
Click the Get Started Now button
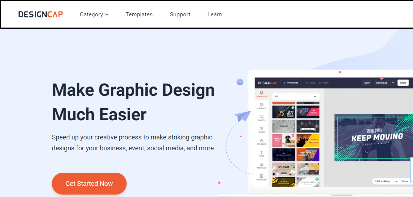pos(89,183)
